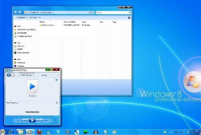Viewport: 201px width, 135px height.
Task: Launch Internet Explorer from the taskbar
Action: coord(11,132)
